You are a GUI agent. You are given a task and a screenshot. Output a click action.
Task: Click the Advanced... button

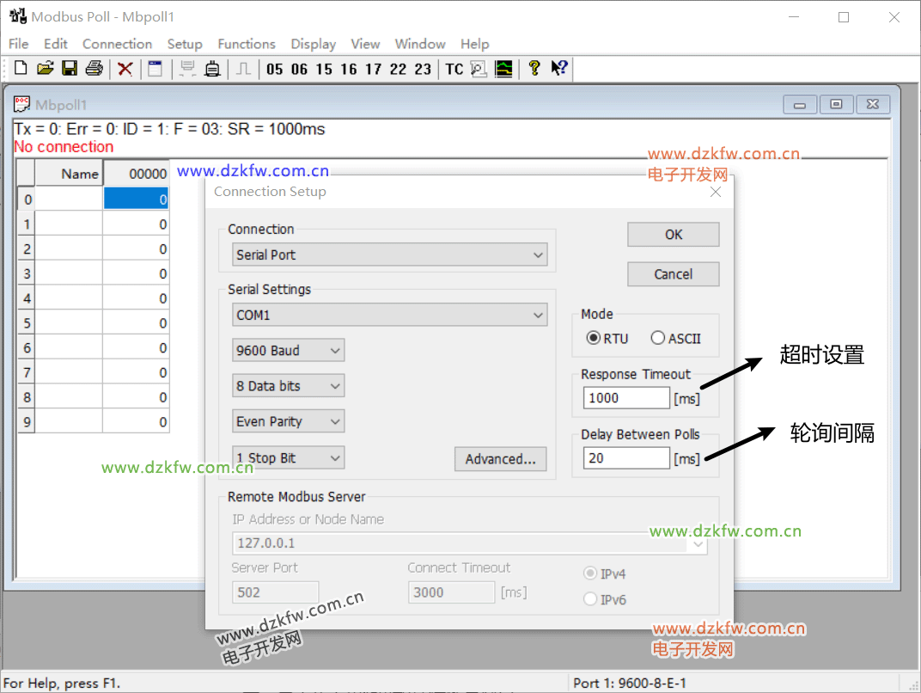pos(500,459)
